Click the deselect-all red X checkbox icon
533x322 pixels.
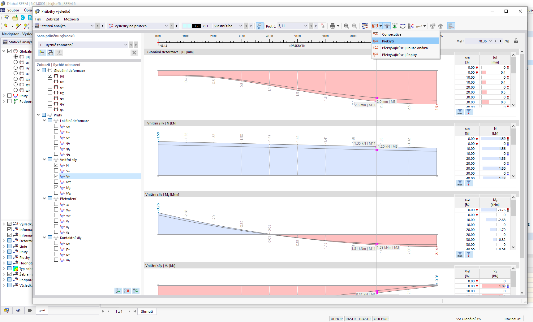coord(127,291)
